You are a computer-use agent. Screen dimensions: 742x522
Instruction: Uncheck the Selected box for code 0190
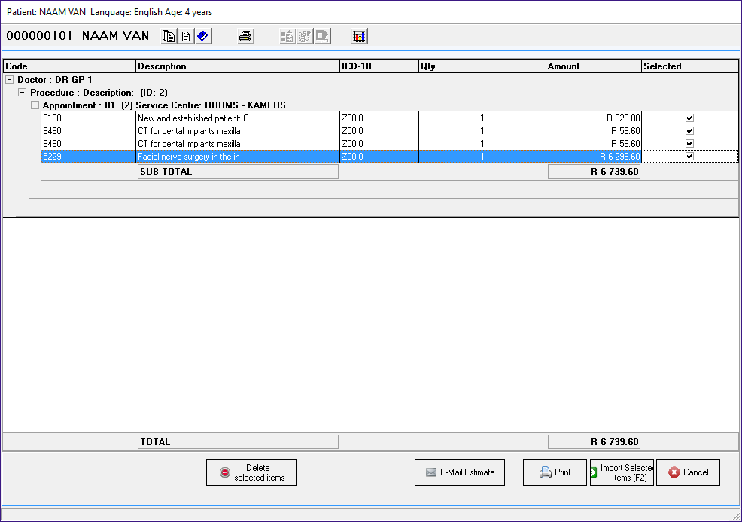pyautogui.click(x=689, y=118)
